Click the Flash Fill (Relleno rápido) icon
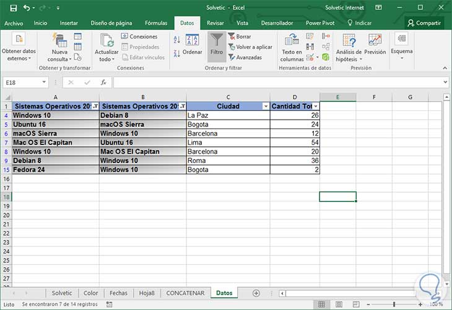Image resolution: width=452 pixels, height=310 pixels. coord(310,37)
